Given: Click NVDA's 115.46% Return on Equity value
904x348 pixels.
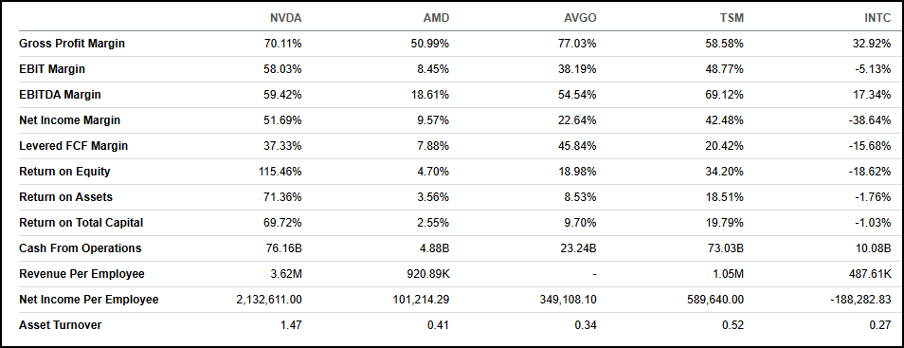Looking at the screenshot, I should click(x=282, y=172).
